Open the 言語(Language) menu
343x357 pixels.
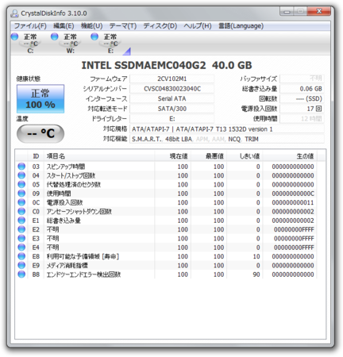[x=241, y=26]
